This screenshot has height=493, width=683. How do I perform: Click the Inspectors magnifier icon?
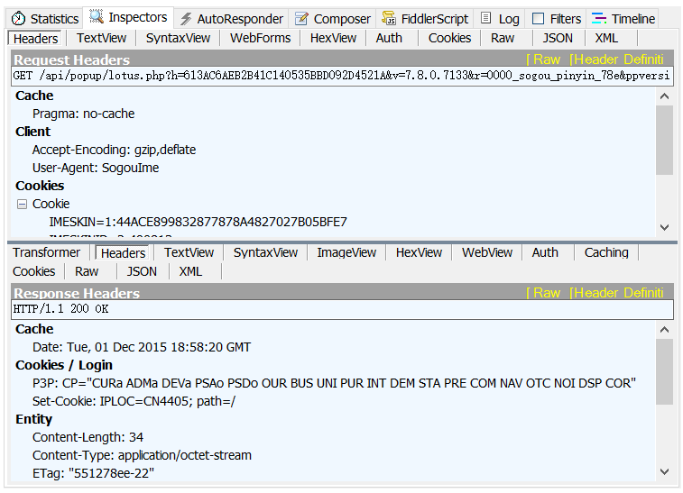[97, 17]
